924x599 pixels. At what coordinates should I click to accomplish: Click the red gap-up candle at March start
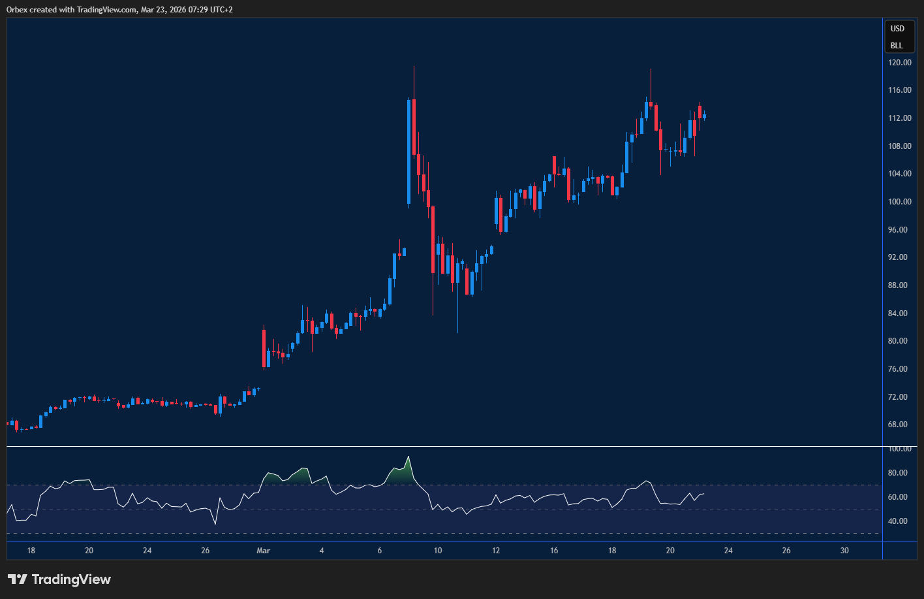[x=264, y=349]
